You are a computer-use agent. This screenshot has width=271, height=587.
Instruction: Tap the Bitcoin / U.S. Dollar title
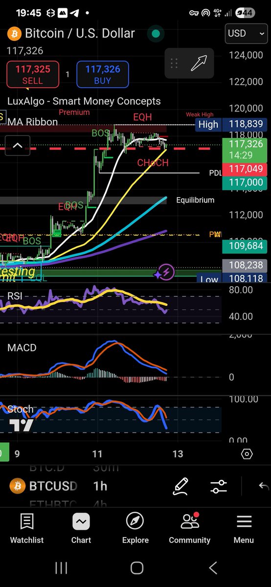[x=80, y=34]
